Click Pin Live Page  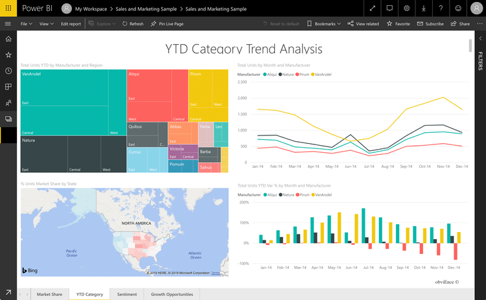point(167,24)
